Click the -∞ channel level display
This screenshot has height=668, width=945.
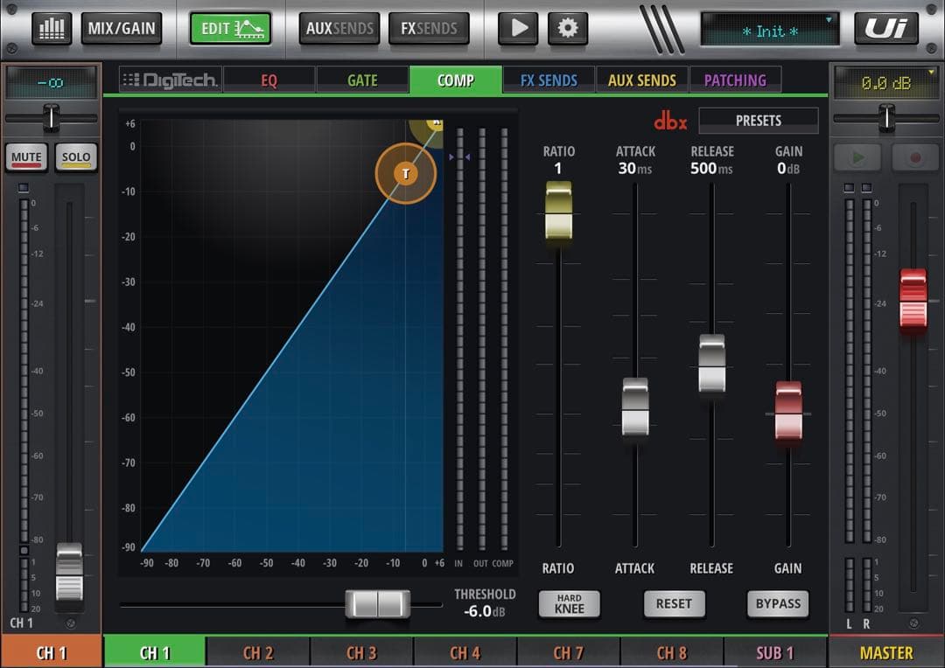(51, 82)
